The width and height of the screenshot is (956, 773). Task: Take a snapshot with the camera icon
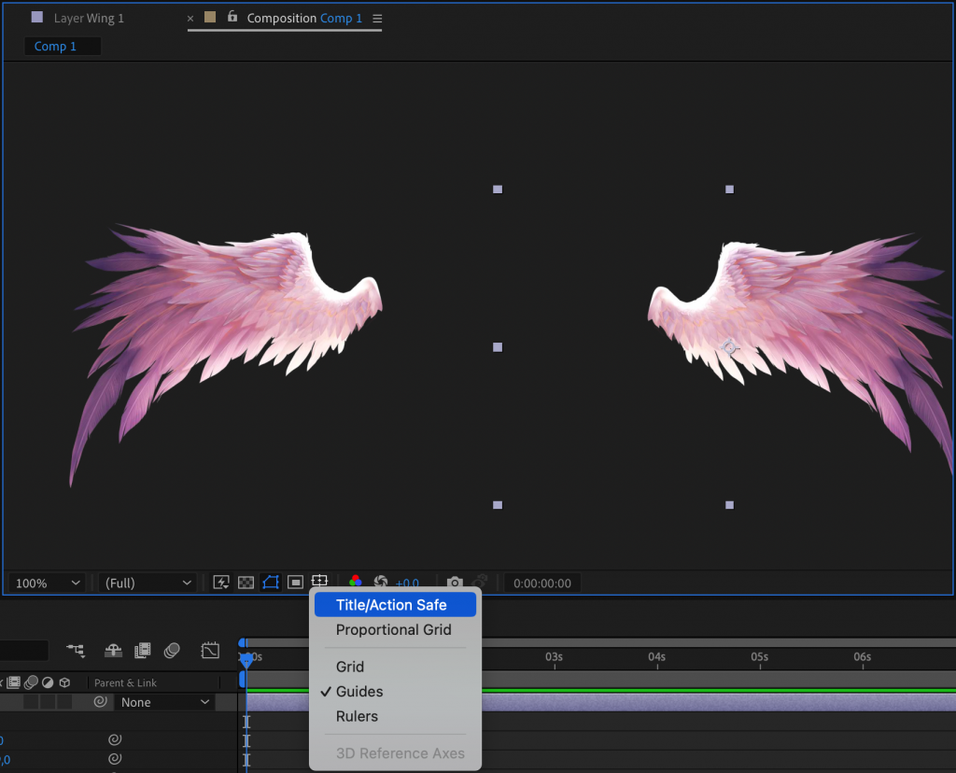tap(455, 583)
